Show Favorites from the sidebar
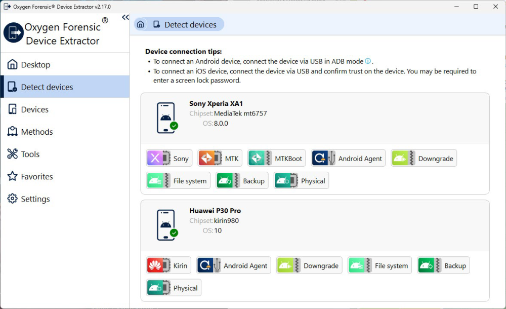Screen dimensions: 506x309 click(x=36, y=176)
